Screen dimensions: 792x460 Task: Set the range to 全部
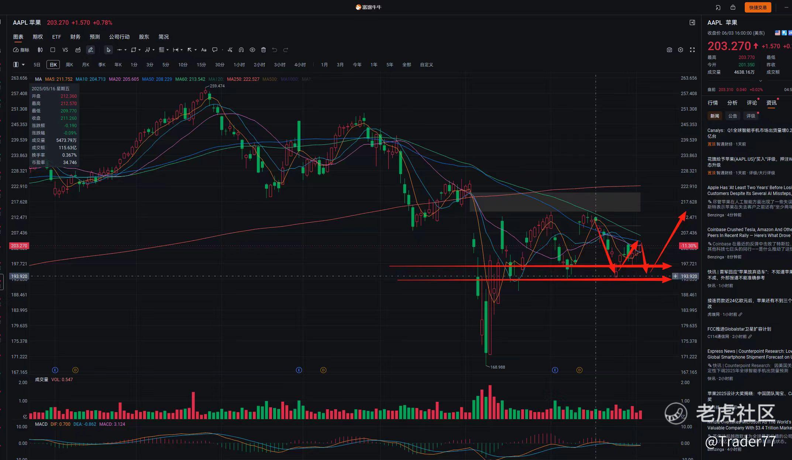coord(407,65)
